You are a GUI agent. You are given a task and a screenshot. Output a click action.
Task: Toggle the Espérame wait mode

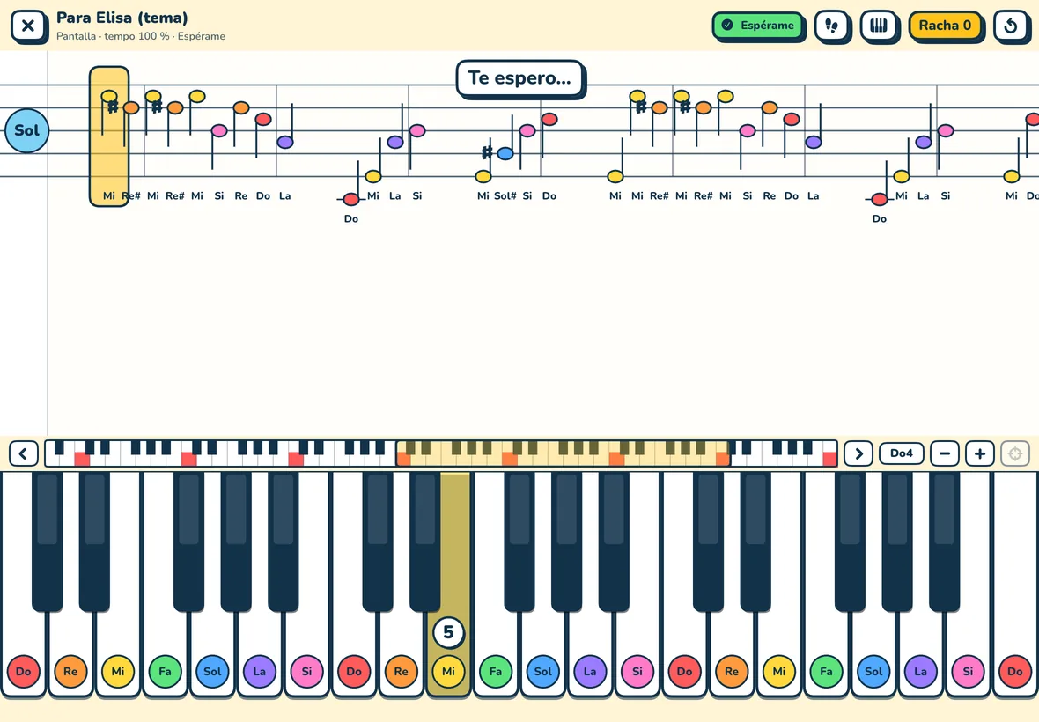point(758,26)
